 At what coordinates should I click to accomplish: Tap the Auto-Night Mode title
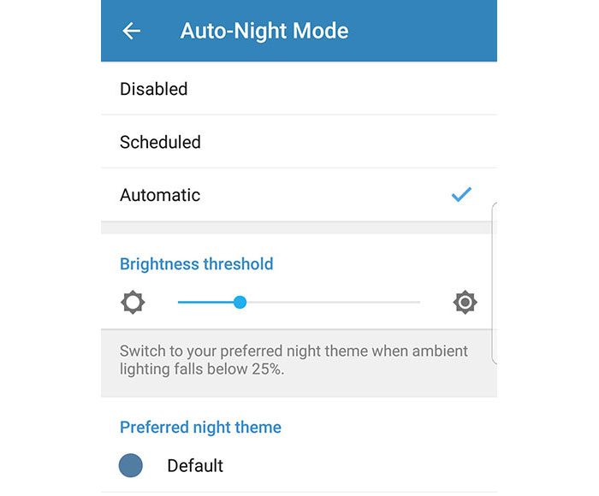(x=264, y=32)
